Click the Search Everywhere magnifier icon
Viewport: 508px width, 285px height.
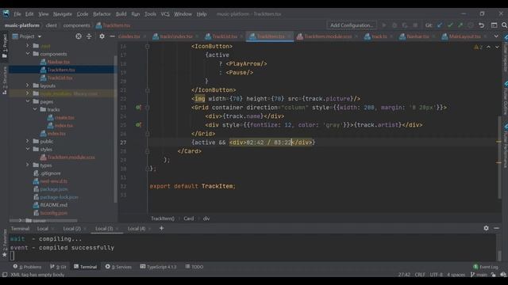point(504,25)
